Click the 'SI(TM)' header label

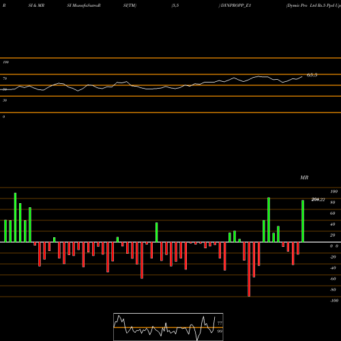pos(130,5)
